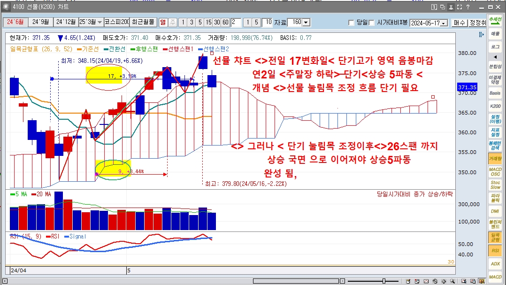Screen dimensions: 506x285
Task: Select the 주 weekly period button
Action: (x=173, y=22)
